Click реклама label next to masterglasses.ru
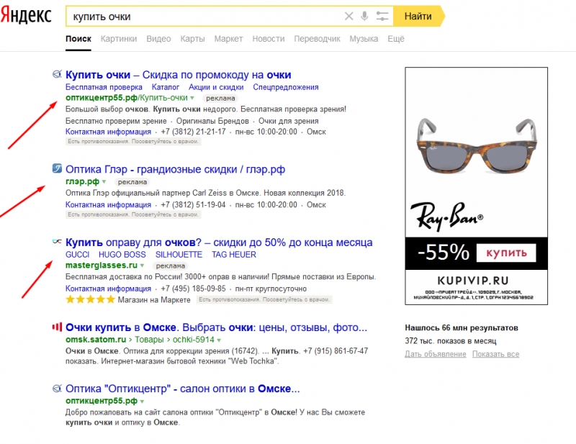The image size is (576, 444). tap(171, 266)
